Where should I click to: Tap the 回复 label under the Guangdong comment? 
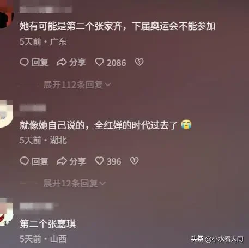(40, 62)
